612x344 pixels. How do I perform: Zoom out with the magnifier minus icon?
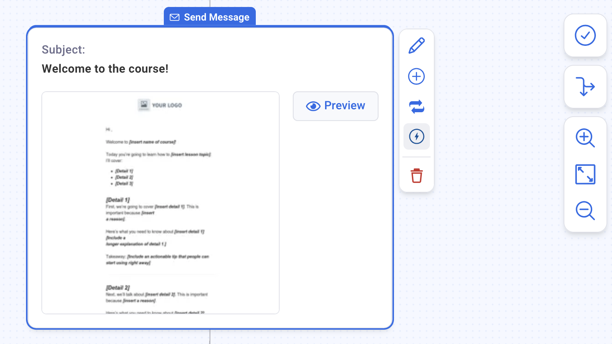(585, 211)
